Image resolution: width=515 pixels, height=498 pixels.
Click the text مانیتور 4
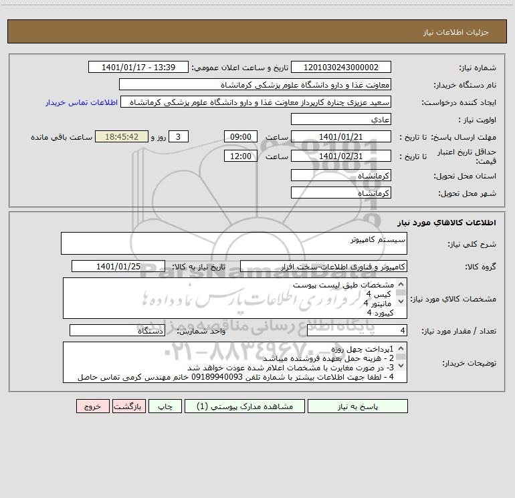377,303
